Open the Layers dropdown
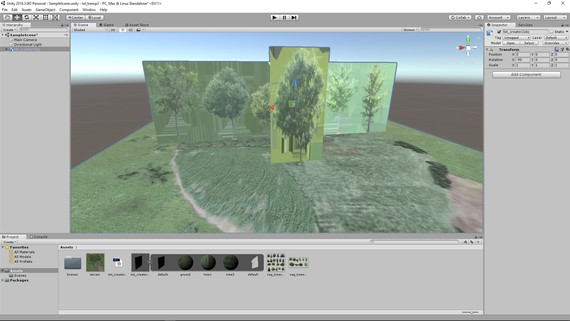 coord(528,17)
